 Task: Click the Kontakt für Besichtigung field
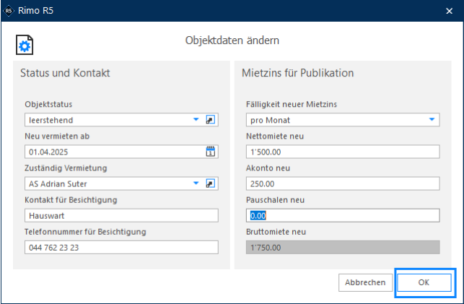(x=122, y=215)
